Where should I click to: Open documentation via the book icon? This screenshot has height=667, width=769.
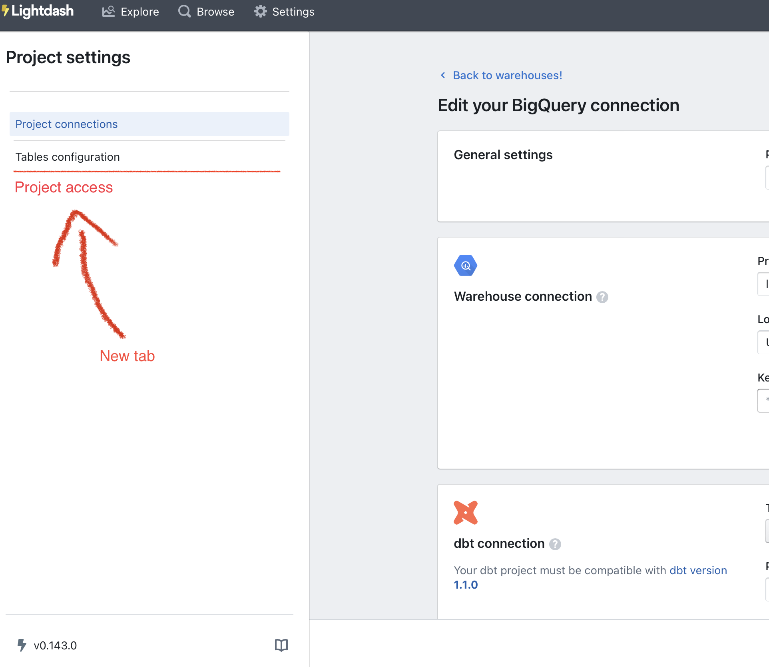(x=281, y=645)
